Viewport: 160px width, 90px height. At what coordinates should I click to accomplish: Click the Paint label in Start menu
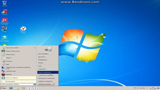7,64
